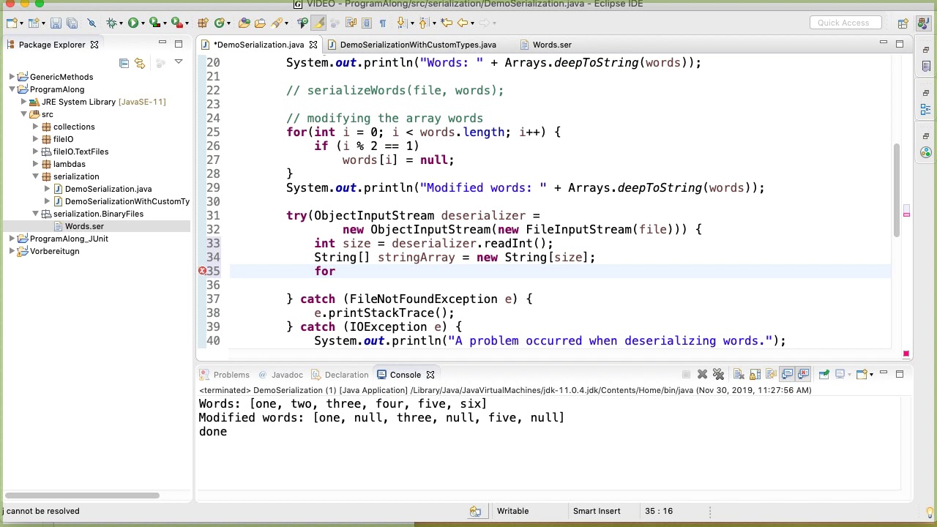This screenshot has height=527, width=937.
Task: Open the Open Console dropdown
Action: point(871,375)
